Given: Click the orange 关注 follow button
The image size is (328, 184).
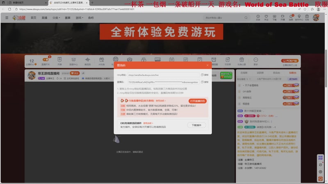Looking at the screenshot, I should (75, 73).
